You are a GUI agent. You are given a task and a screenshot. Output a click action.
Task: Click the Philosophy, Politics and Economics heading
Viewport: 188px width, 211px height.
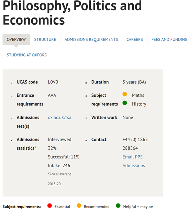pos(72,13)
